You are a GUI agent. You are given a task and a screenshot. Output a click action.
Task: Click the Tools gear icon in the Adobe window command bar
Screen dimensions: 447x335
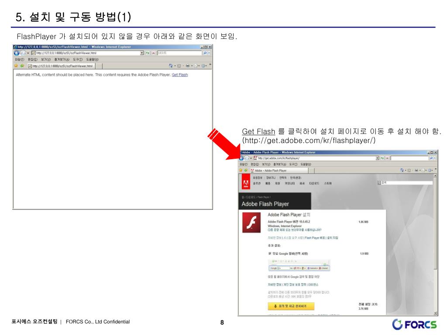430,171
